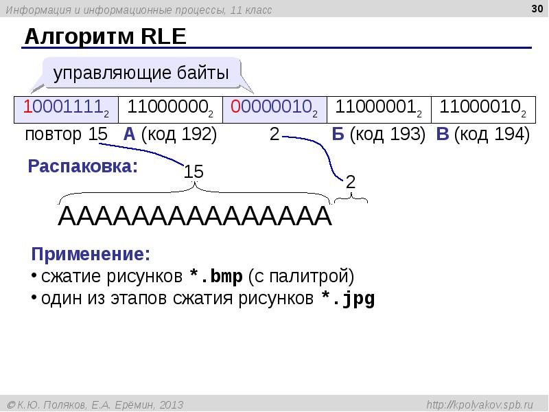Click the number 15 above the brace
Image resolution: width=549 pixels, height=412 pixels.
[194, 172]
